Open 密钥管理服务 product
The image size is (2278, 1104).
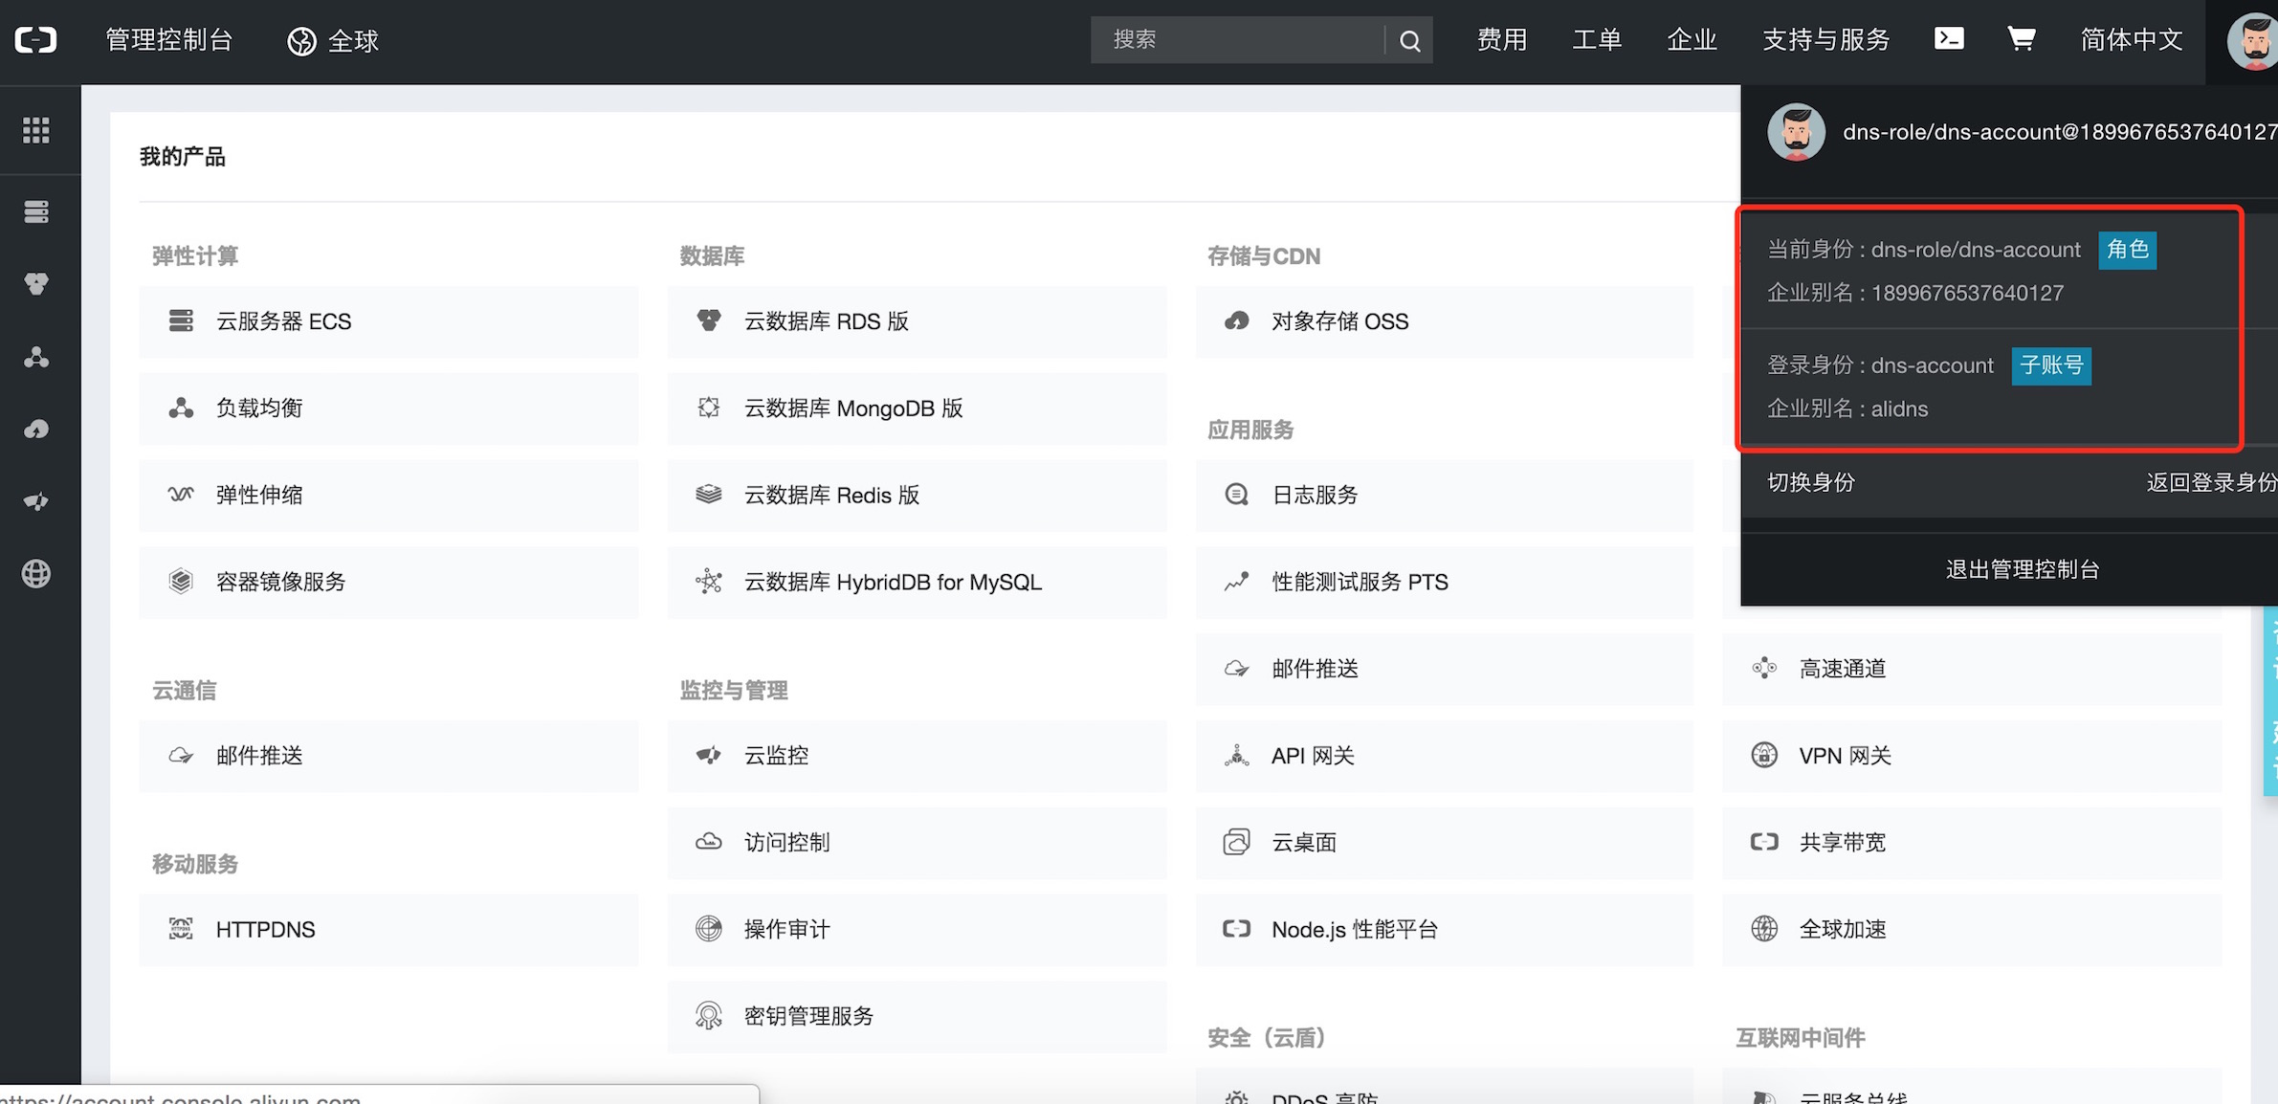[x=917, y=1016]
